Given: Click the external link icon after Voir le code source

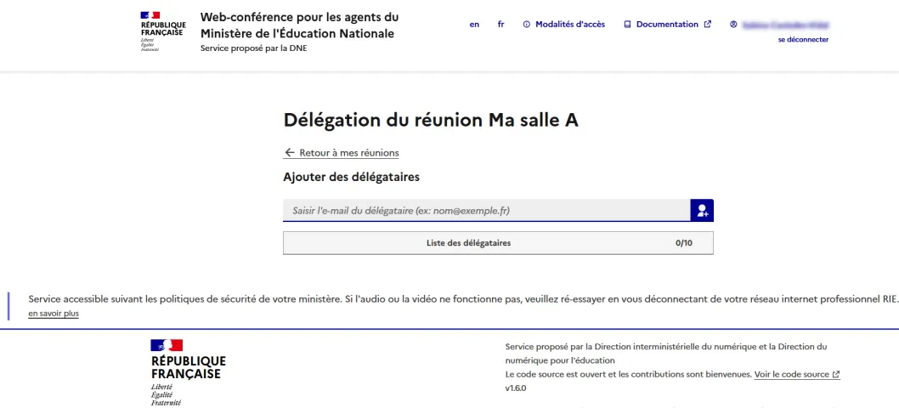Looking at the screenshot, I should [836, 374].
